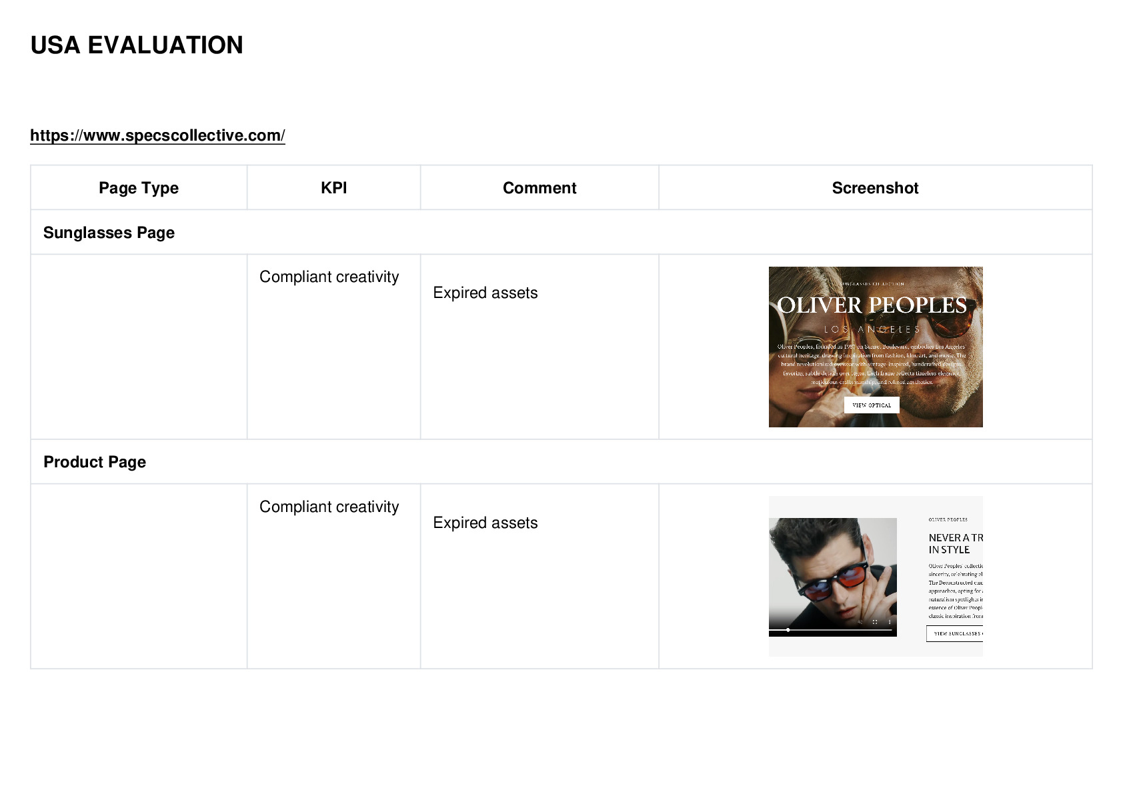The height and width of the screenshot is (794, 1123).
Task: Click the KPI column header
Action: 333,188
